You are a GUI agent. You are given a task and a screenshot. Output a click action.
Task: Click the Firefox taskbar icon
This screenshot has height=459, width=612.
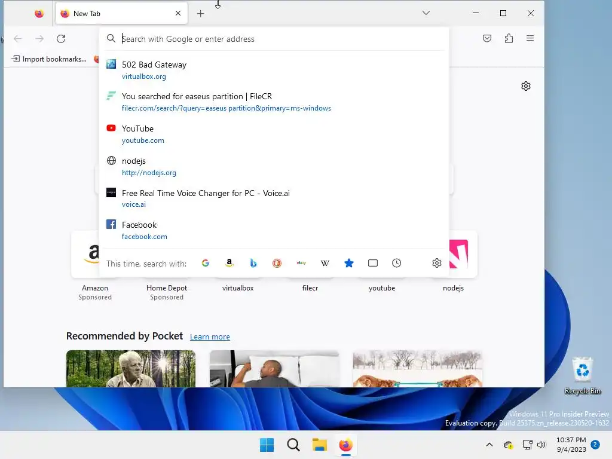tap(346, 445)
